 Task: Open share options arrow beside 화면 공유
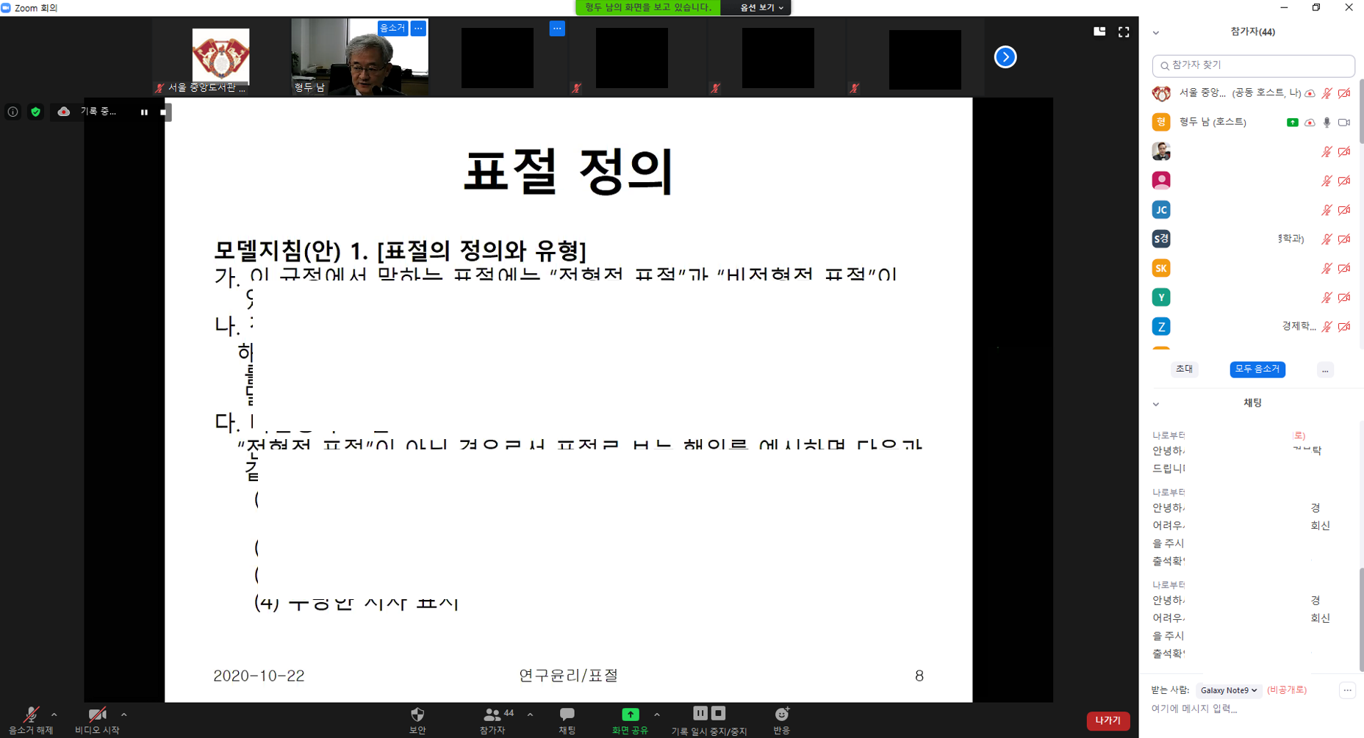coord(656,714)
